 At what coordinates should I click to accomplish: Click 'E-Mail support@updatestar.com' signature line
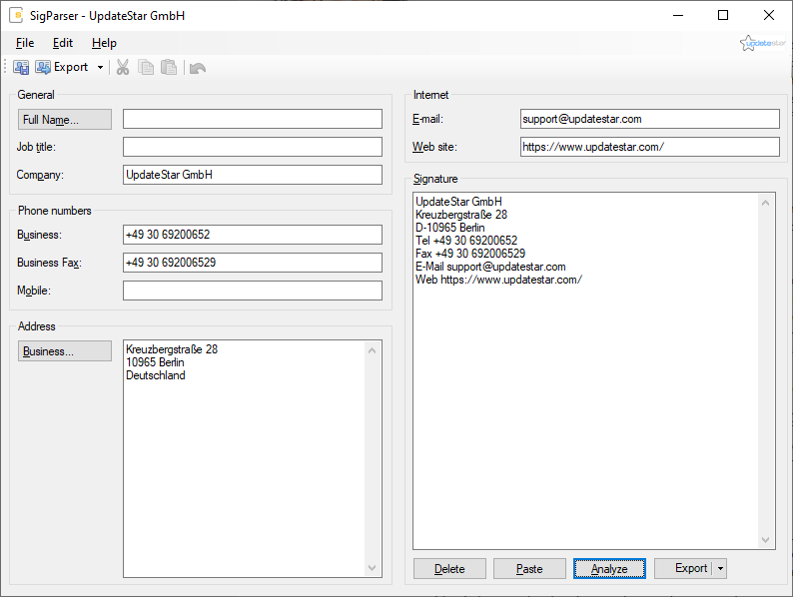tap(490, 267)
